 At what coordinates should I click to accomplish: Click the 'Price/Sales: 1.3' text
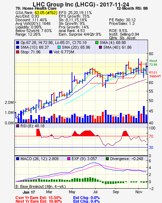point(122,23)
